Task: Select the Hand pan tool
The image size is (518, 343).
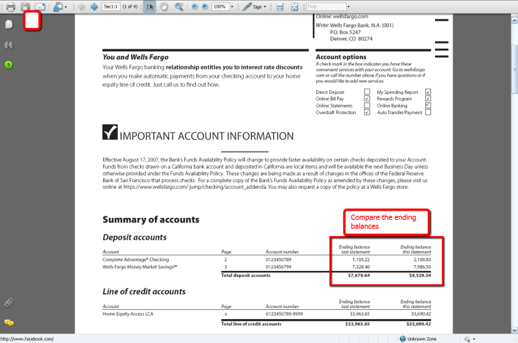Action: click(x=164, y=6)
